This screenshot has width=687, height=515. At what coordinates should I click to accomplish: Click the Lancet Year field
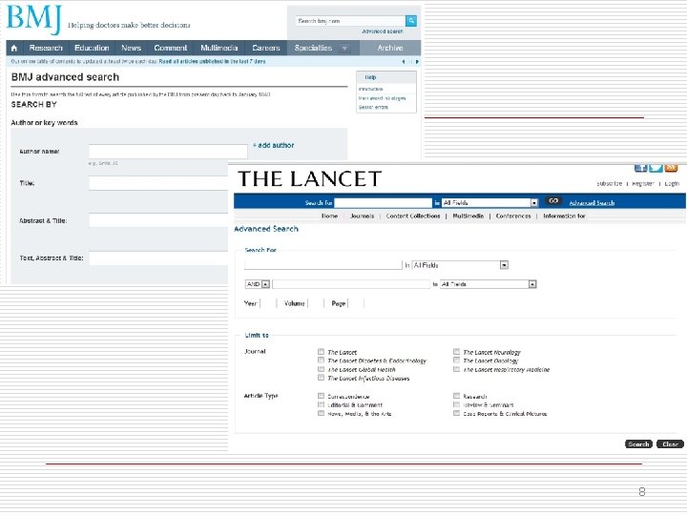tap(268, 303)
